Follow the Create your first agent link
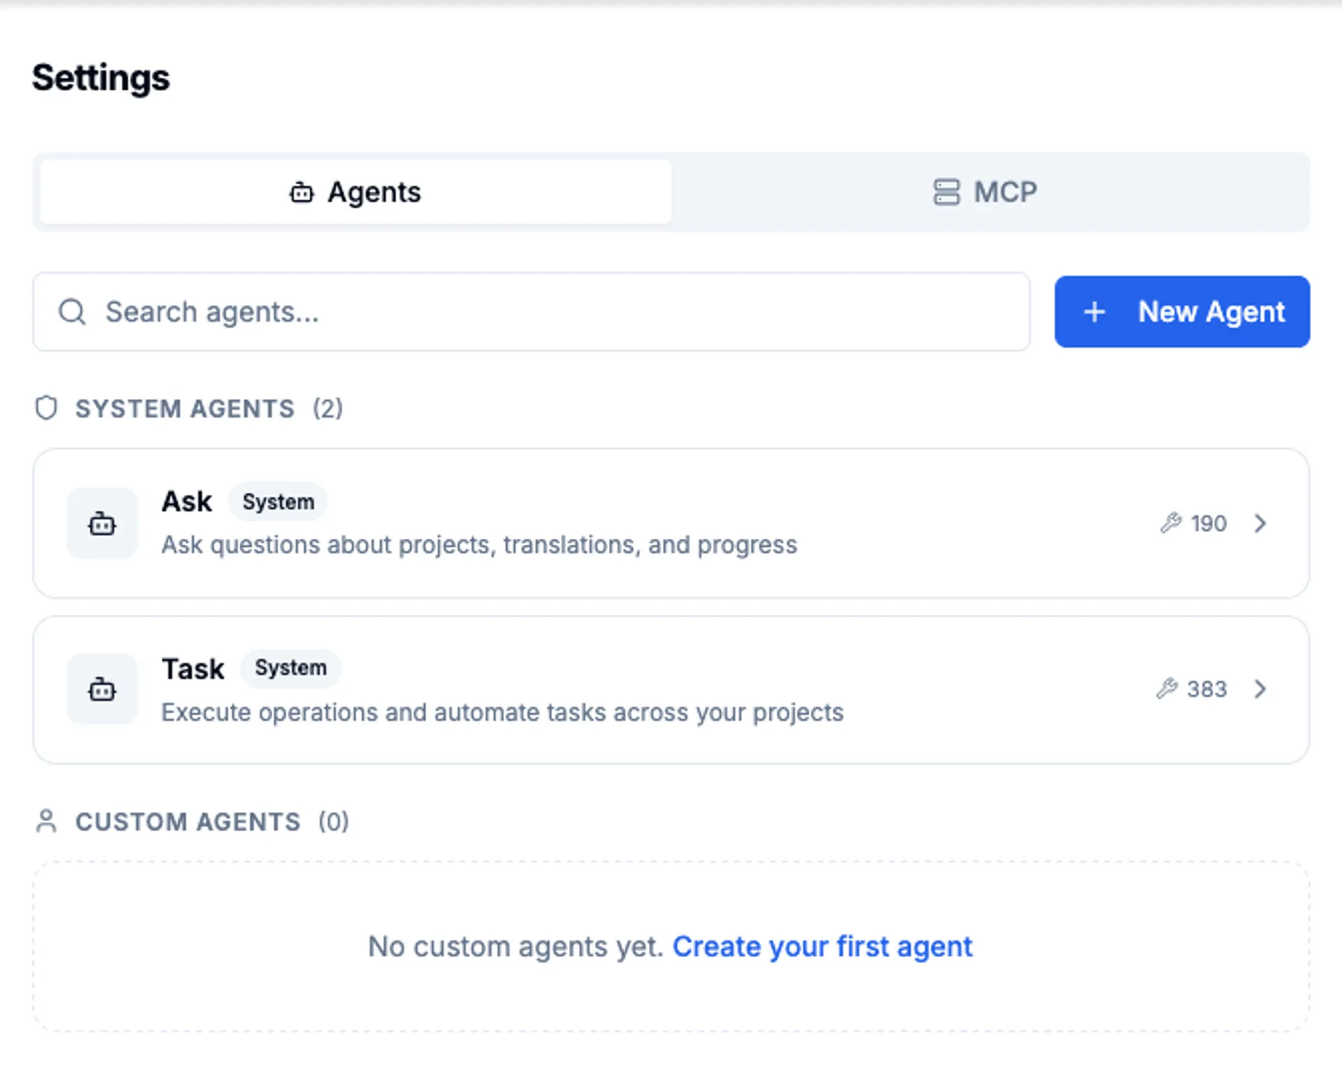The image size is (1342, 1080). [822, 947]
